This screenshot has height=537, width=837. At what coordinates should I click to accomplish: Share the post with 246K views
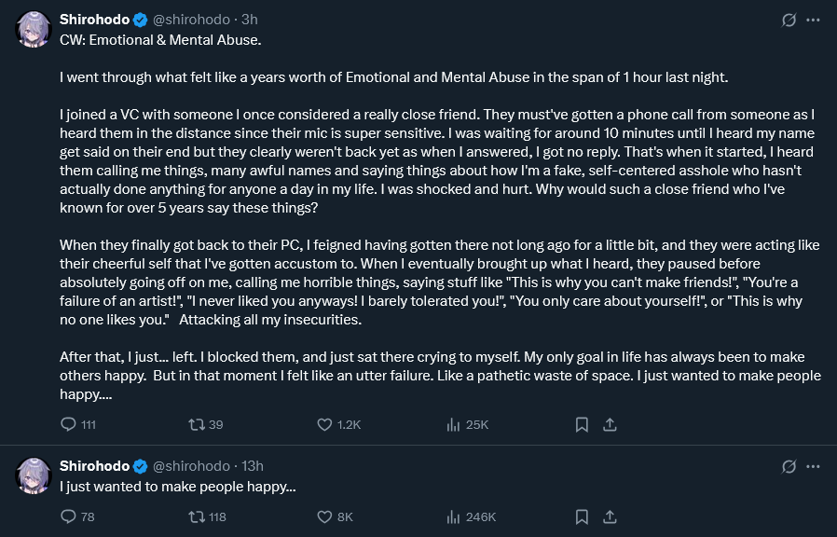point(611,516)
